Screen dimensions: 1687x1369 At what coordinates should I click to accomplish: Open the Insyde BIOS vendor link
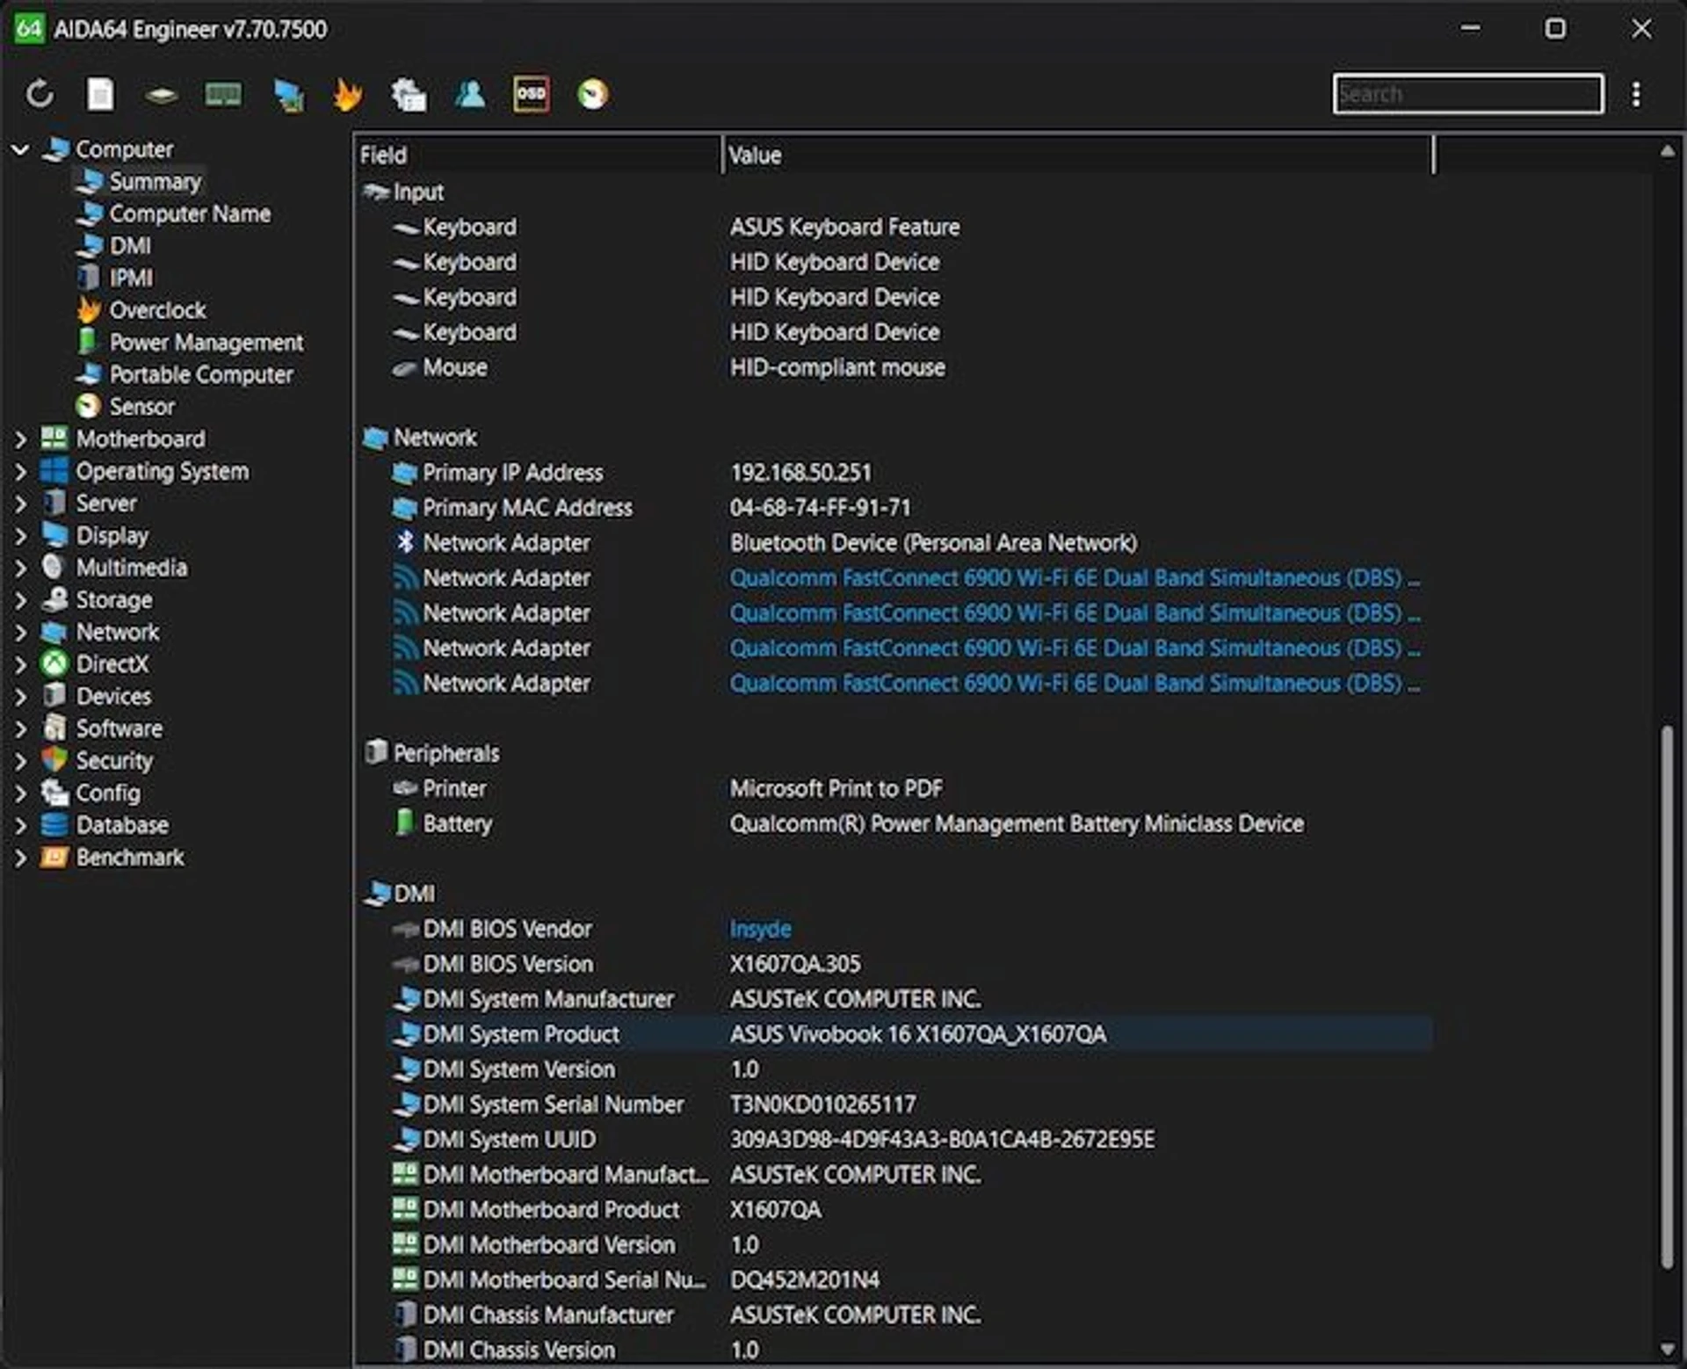click(760, 930)
